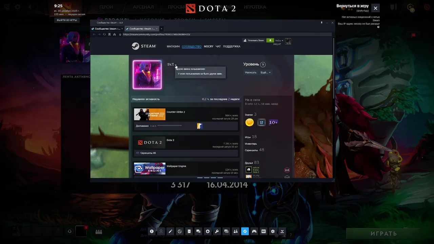Click the account avatar in Steam header
The height and width of the screenshot is (244, 434).
[x=288, y=41]
